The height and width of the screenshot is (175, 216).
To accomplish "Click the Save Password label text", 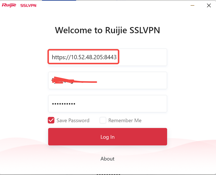I will pyautogui.click(x=73, y=120).
